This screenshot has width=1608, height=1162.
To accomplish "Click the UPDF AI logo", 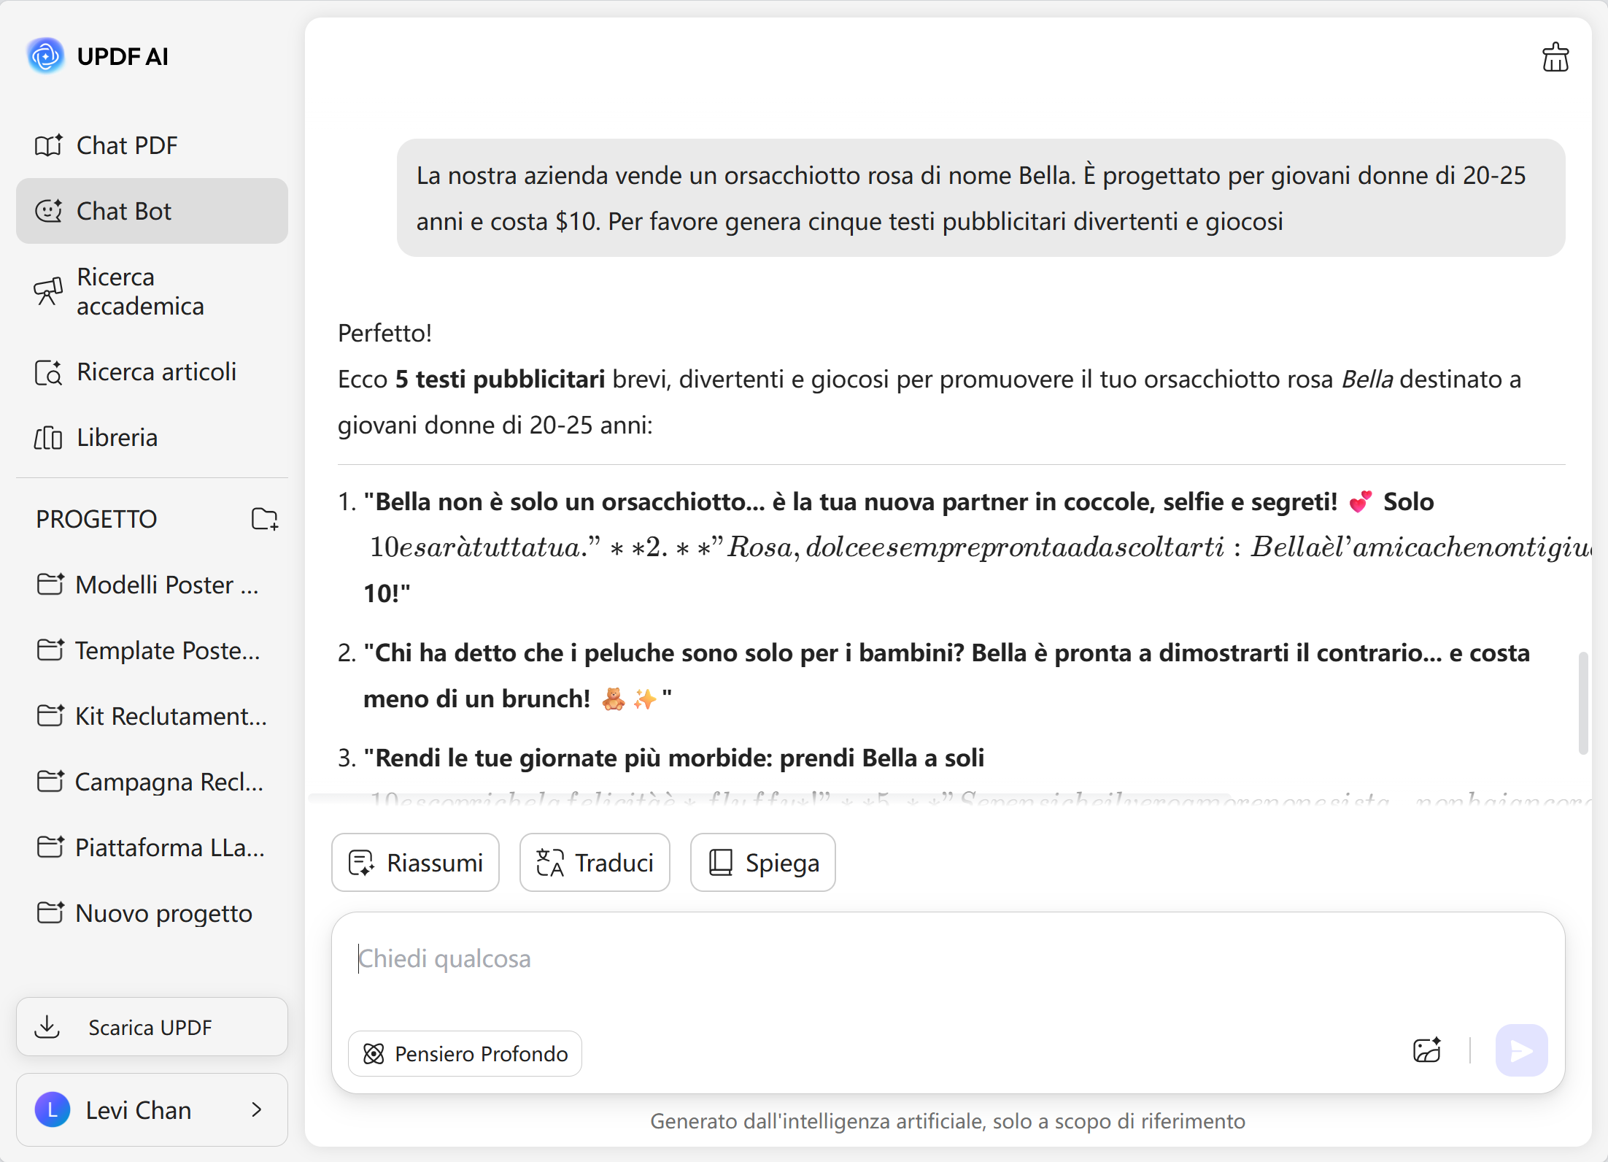I will pos(45,56).
